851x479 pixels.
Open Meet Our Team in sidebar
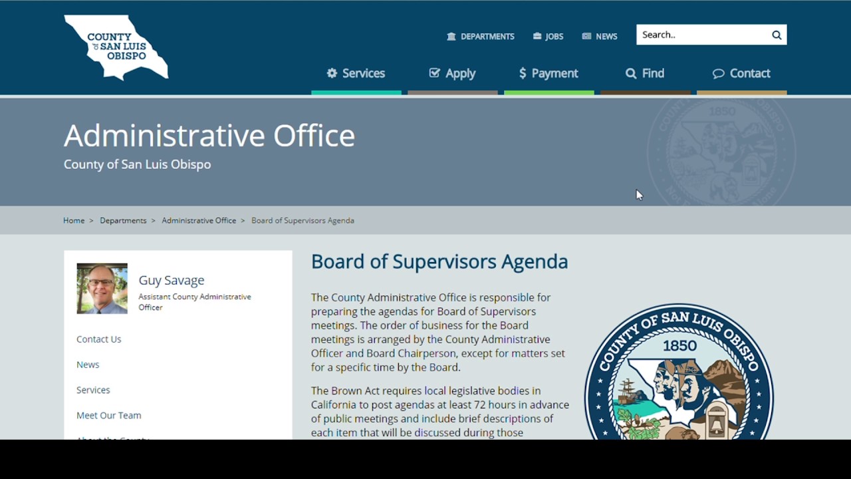[108, 415]
